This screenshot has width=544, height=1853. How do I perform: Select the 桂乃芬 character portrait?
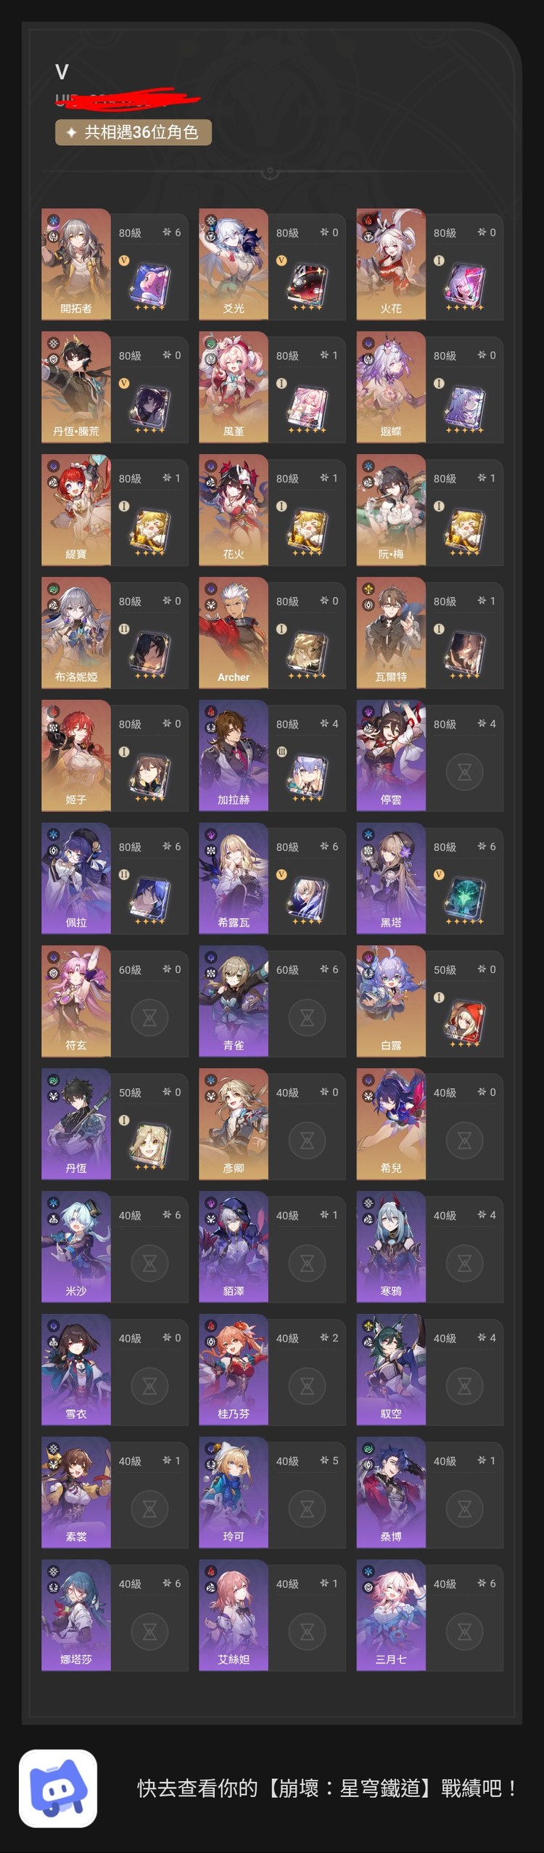234,1371
